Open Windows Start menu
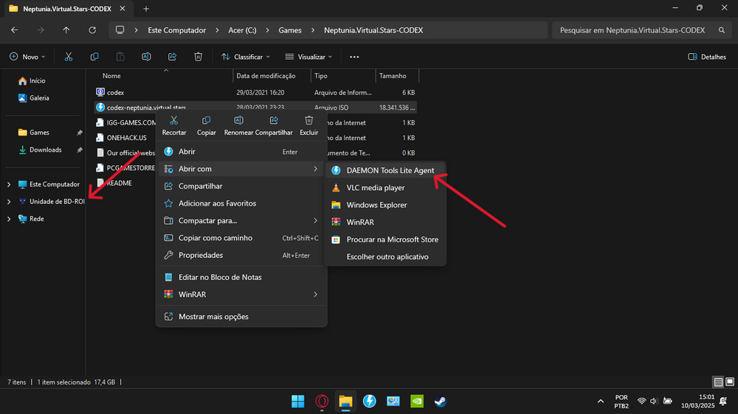Viewport: 738px width, 414px height. 298,401
